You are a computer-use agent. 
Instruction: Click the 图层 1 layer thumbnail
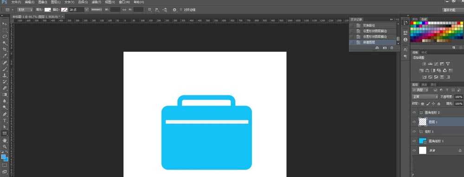pos(422,122)
